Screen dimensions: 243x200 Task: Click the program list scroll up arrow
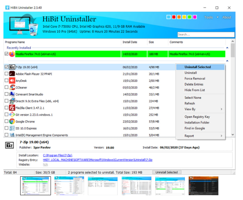233,41
